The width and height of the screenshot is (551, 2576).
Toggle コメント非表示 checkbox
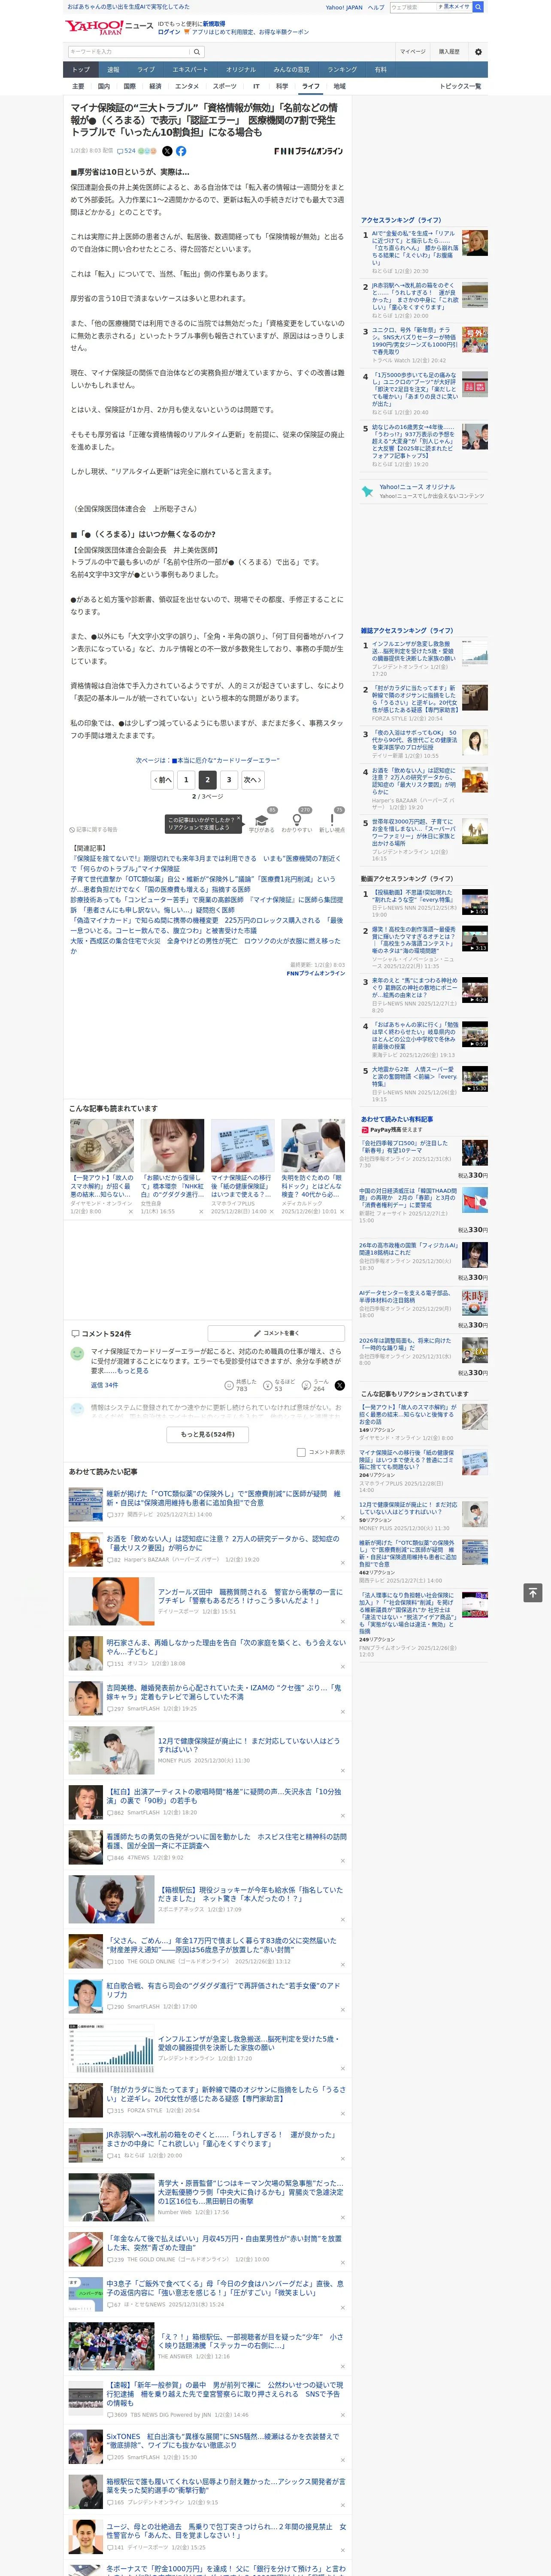point(301,1452)
